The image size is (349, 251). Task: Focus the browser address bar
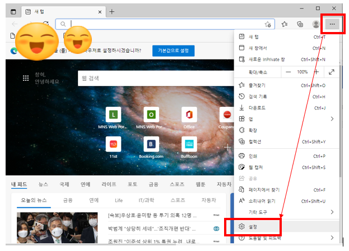[x=165, y=24]
